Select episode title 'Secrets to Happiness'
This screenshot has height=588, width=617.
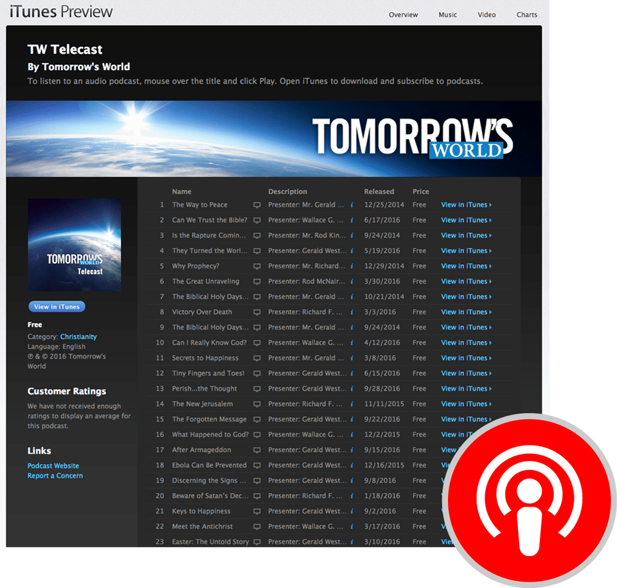pos(205,358)
